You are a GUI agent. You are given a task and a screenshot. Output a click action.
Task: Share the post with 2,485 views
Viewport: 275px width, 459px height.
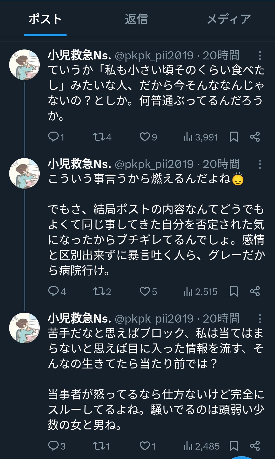(x=255, y=446)
